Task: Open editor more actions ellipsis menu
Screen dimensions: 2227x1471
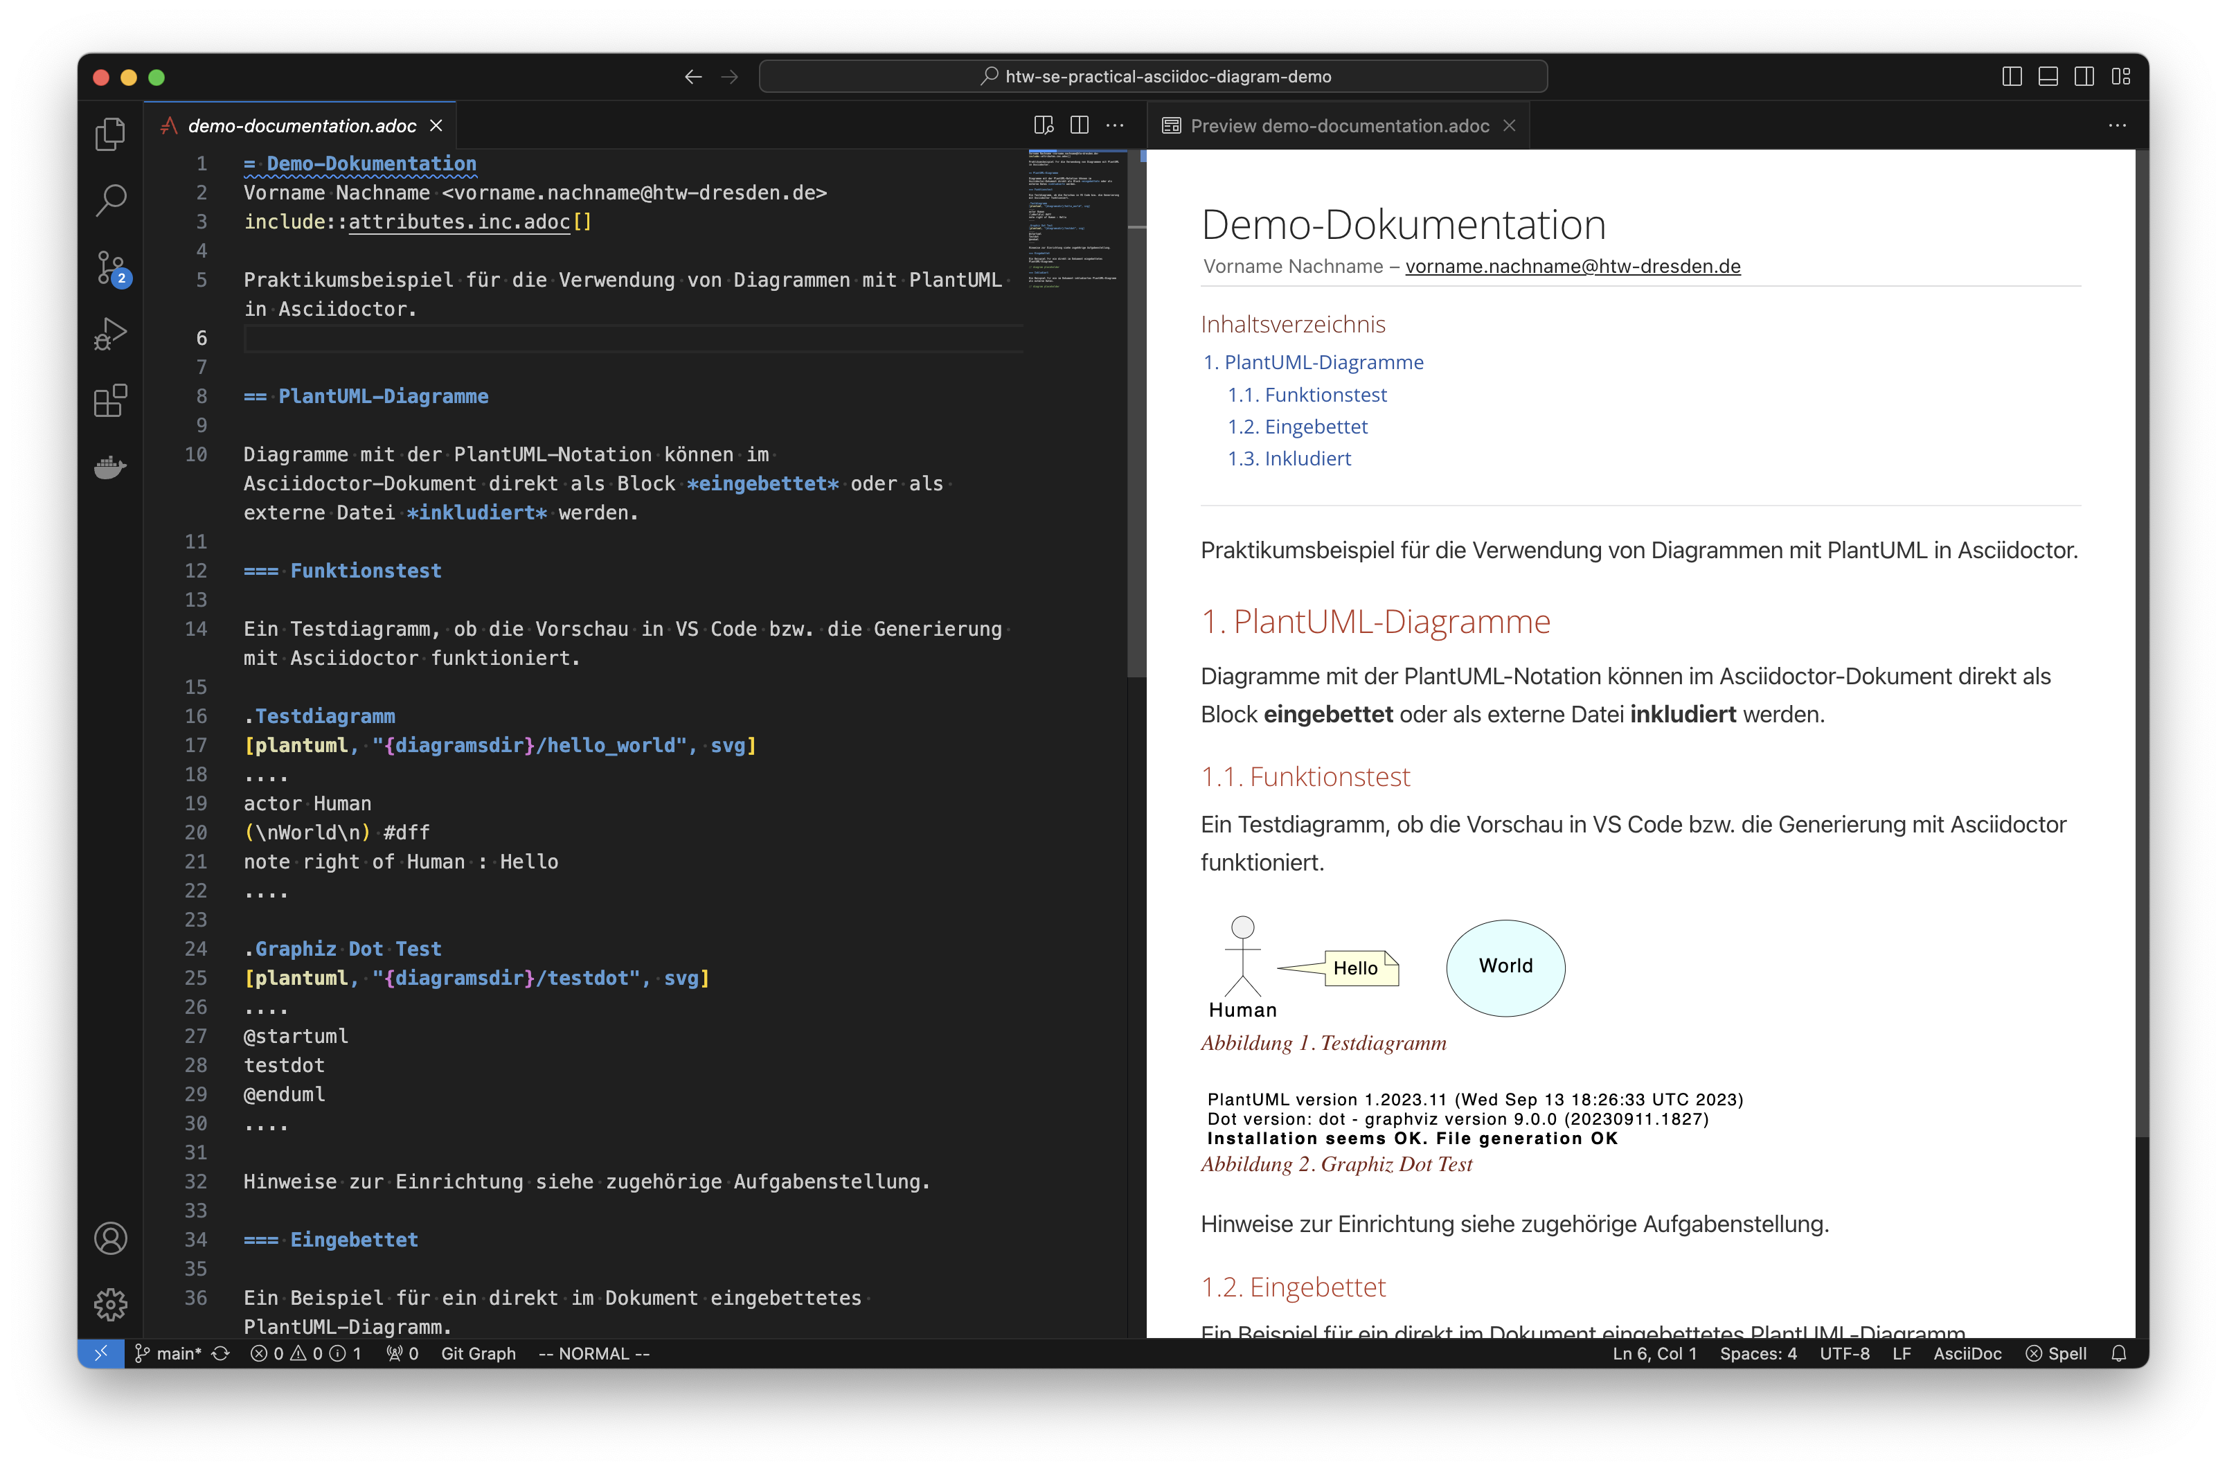Action: [x=1114, y=125]
